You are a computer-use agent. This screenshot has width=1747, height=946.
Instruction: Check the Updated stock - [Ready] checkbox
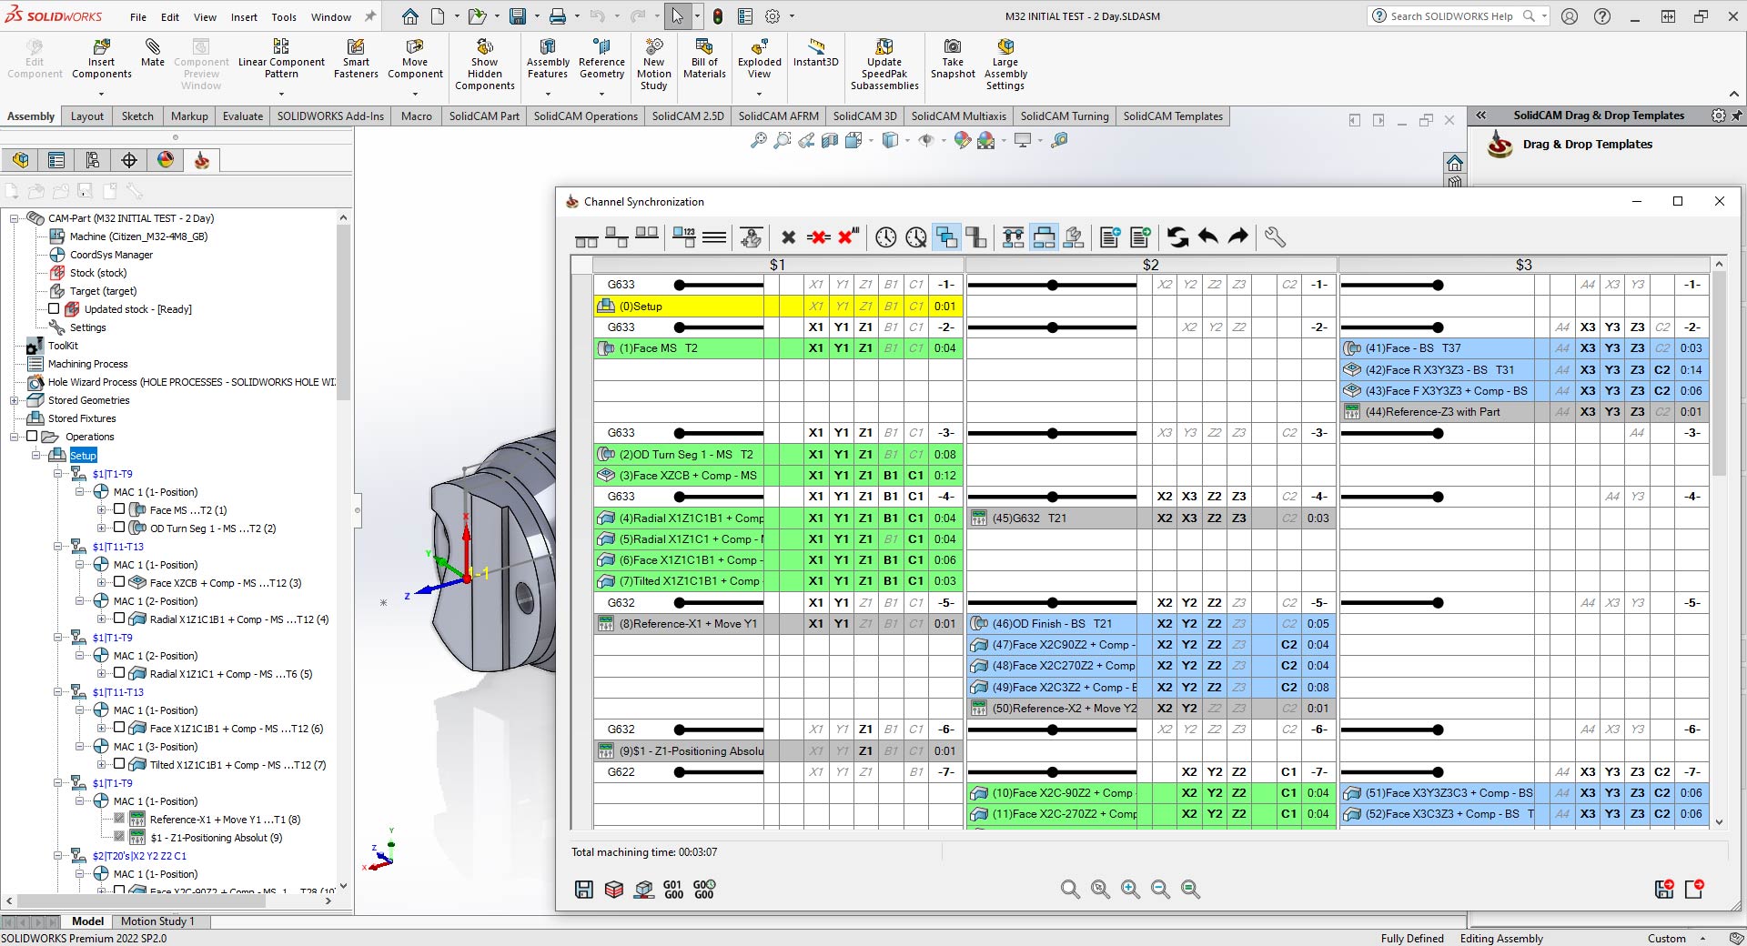pyautogui.click(x=54, y=309)
